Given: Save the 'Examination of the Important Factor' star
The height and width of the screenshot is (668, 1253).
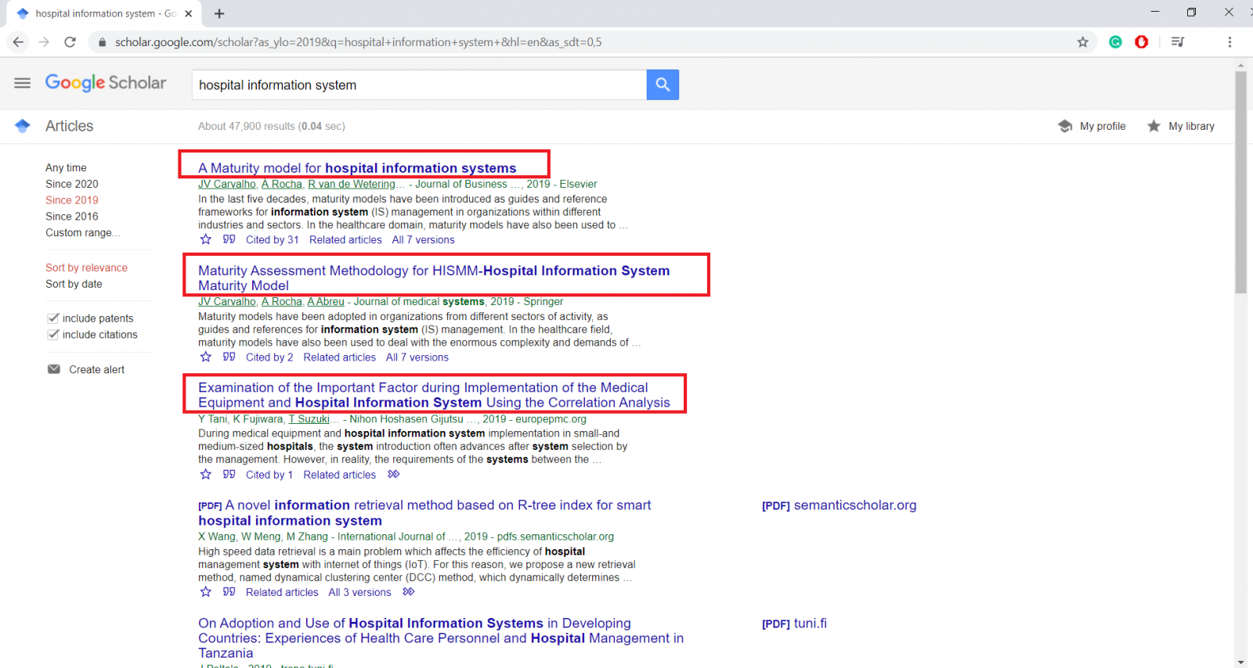Looking at the screenshot, I should tap(206, 474).
